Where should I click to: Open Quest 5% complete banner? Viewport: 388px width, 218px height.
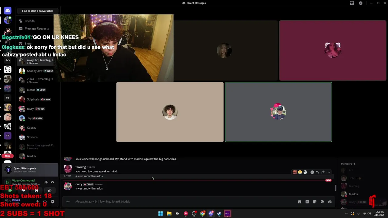30,170
